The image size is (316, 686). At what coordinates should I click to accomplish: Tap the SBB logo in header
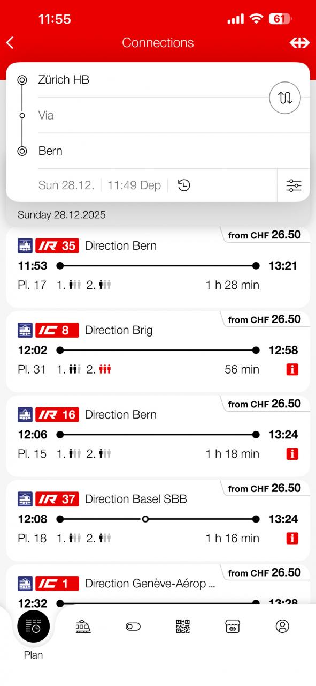(299, 43)
